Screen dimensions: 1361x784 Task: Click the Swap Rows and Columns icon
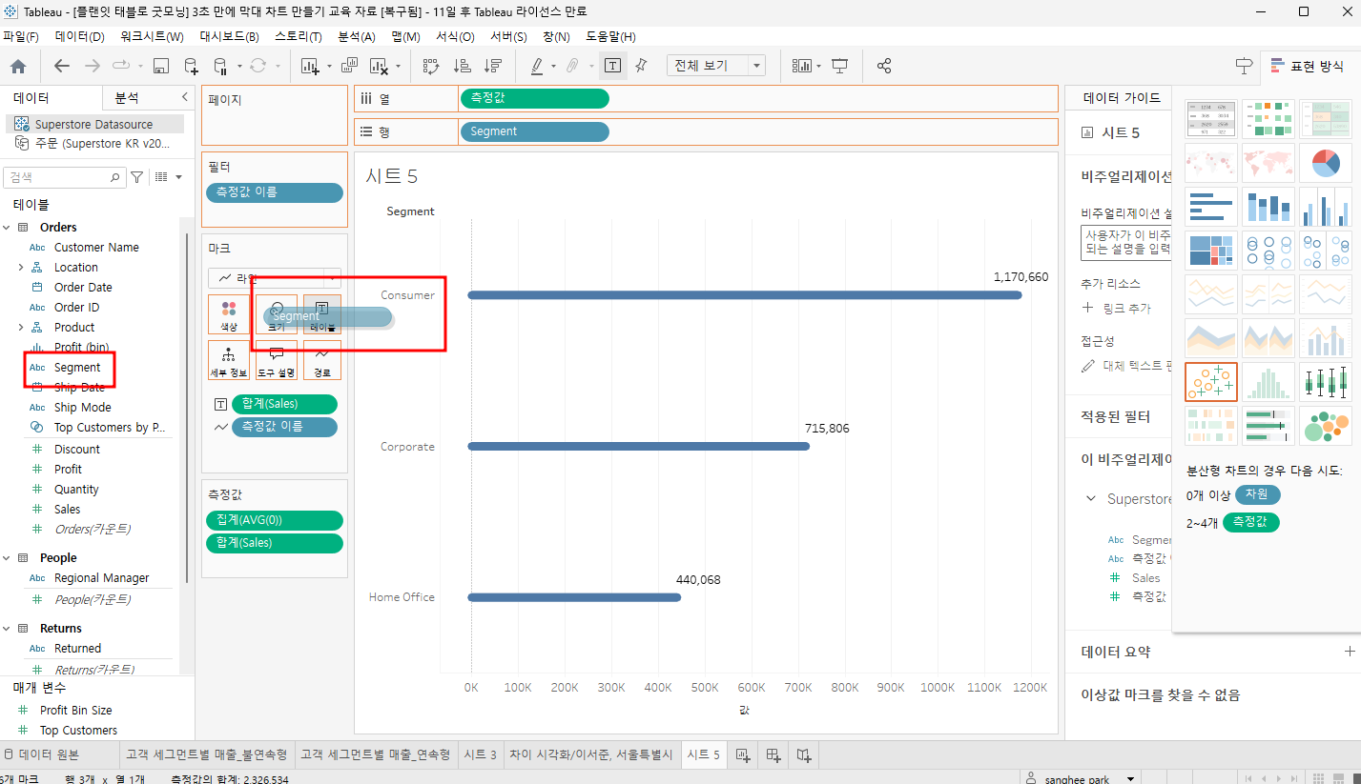tap(430, 66)
